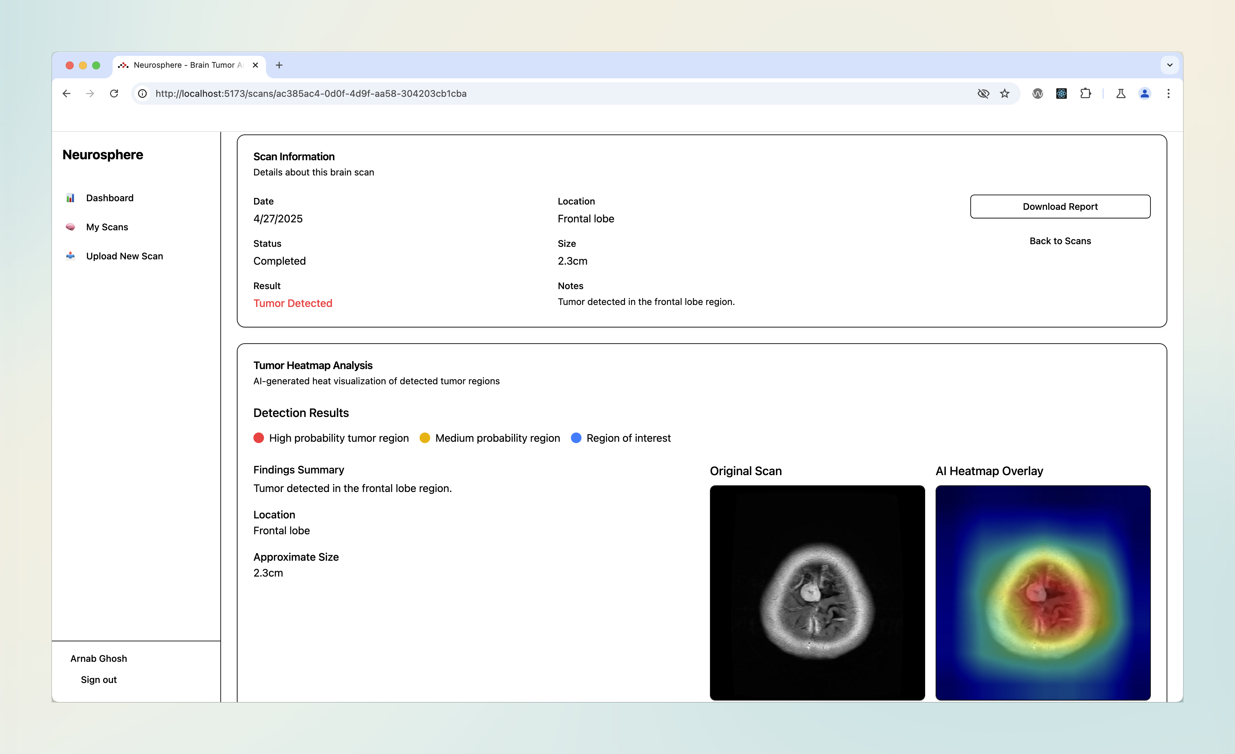Screen dimensions: 1235x754
Task: Toggle the crossed-out eye tracking icon
Action: point(983,94)
